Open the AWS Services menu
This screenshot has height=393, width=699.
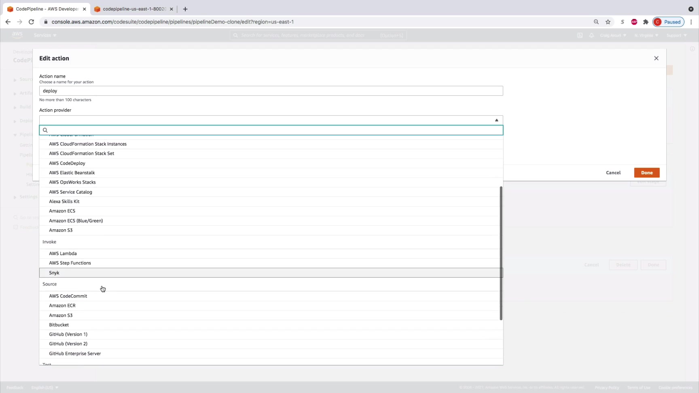click(45, 35)
